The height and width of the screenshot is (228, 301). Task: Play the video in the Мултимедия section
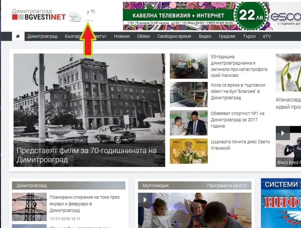(145, 200)
